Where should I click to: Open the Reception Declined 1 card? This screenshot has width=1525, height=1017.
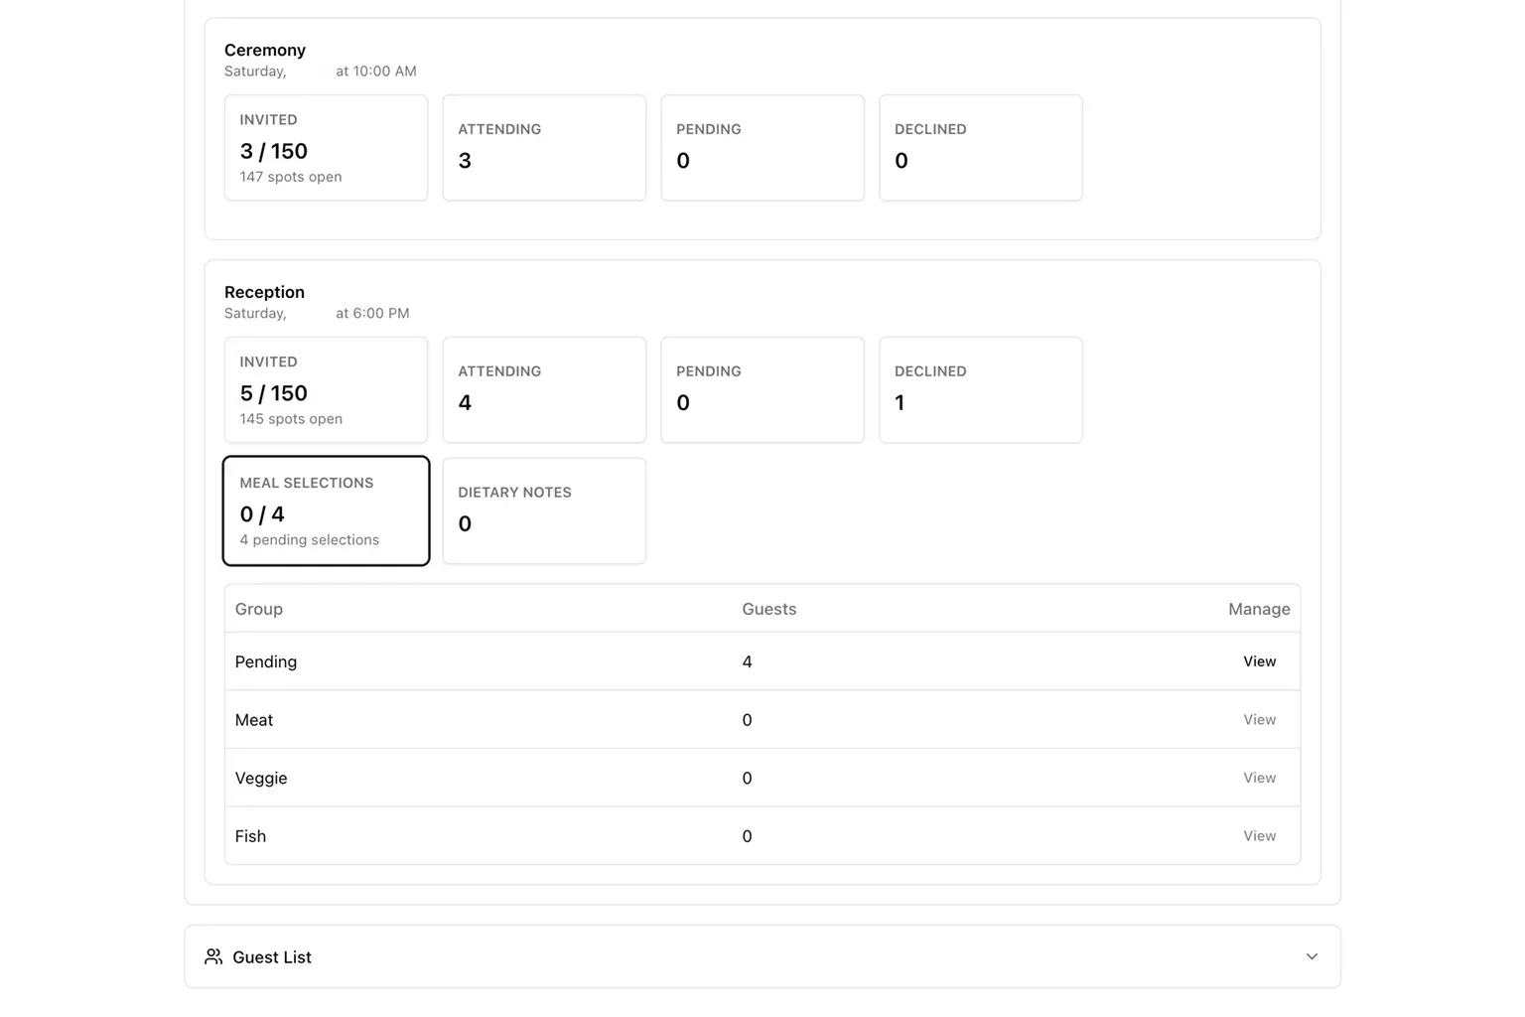tap(981, 389)
